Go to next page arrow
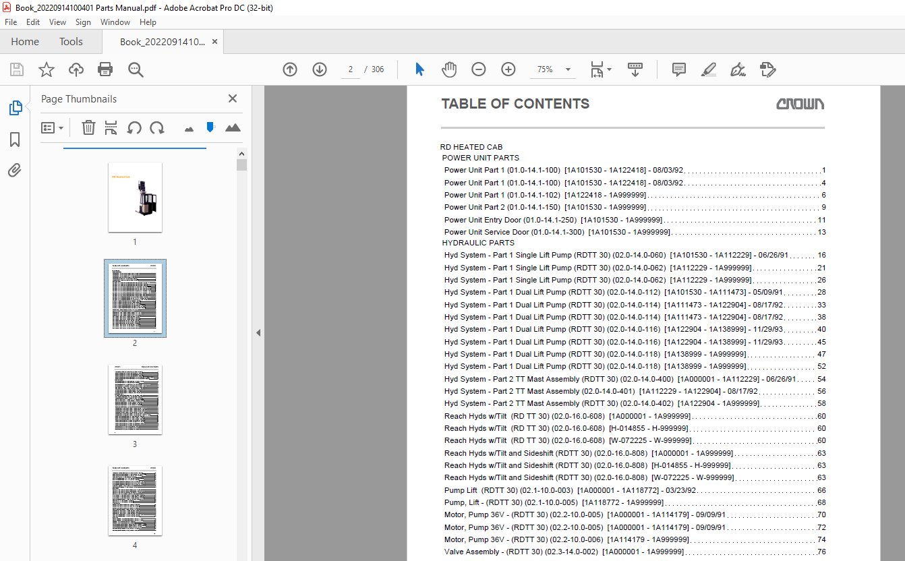The width and height of the screenshot is (905, 561). pos(320,69)
